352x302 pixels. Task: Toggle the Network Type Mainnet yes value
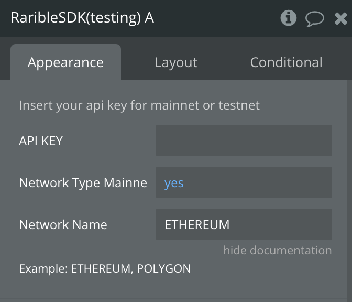coord(244,182)
